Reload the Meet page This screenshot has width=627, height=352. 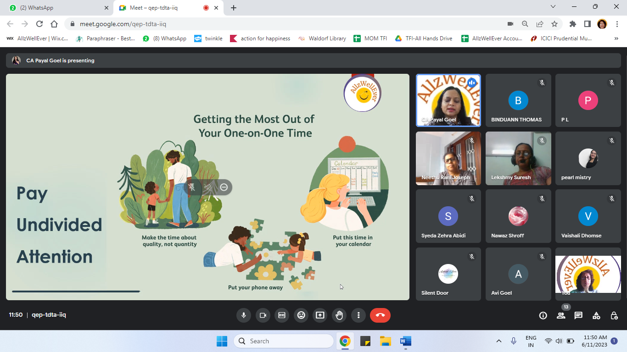(39, 24)
